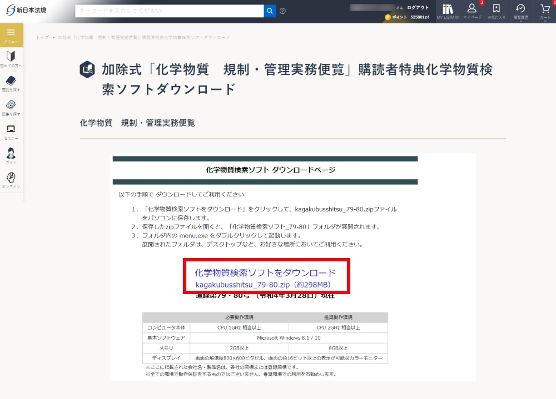The image size is (556, 399).
Task: Click the blue search magnifier button
Action: pos(270,11)
